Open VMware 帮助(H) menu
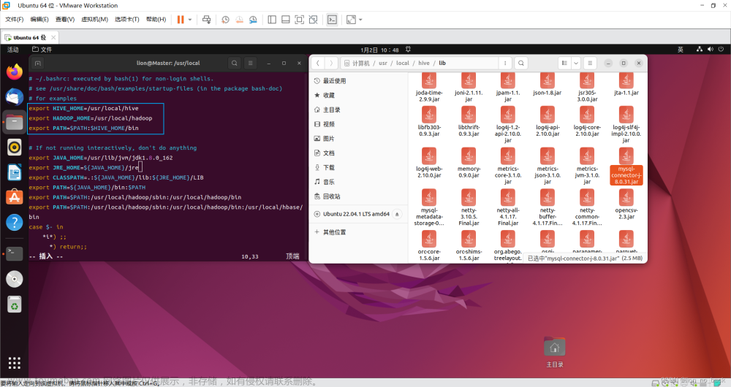The height and width of the screenshot is (387, 731). point(156,20)
